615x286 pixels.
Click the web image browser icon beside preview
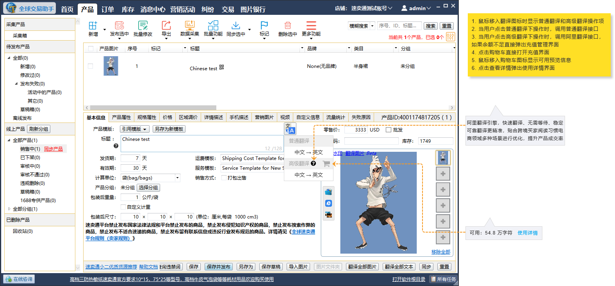[x=328, y=203]
